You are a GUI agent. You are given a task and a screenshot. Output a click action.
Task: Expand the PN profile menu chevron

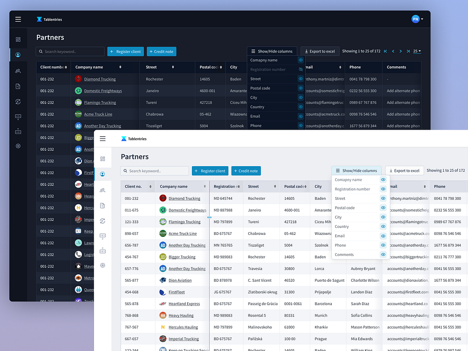pyautogui.click(x=422, y=19)
